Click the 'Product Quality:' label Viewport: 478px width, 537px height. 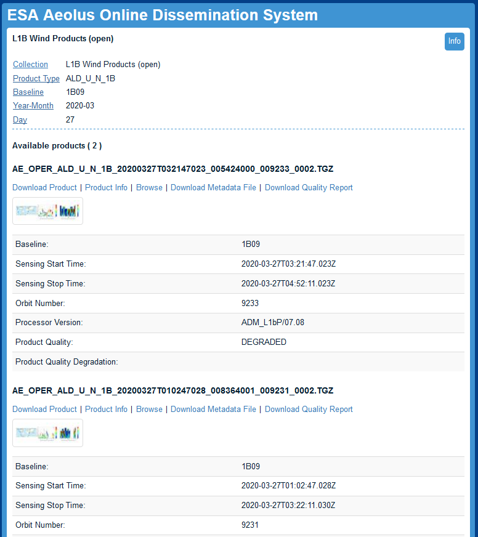point(44,342)
